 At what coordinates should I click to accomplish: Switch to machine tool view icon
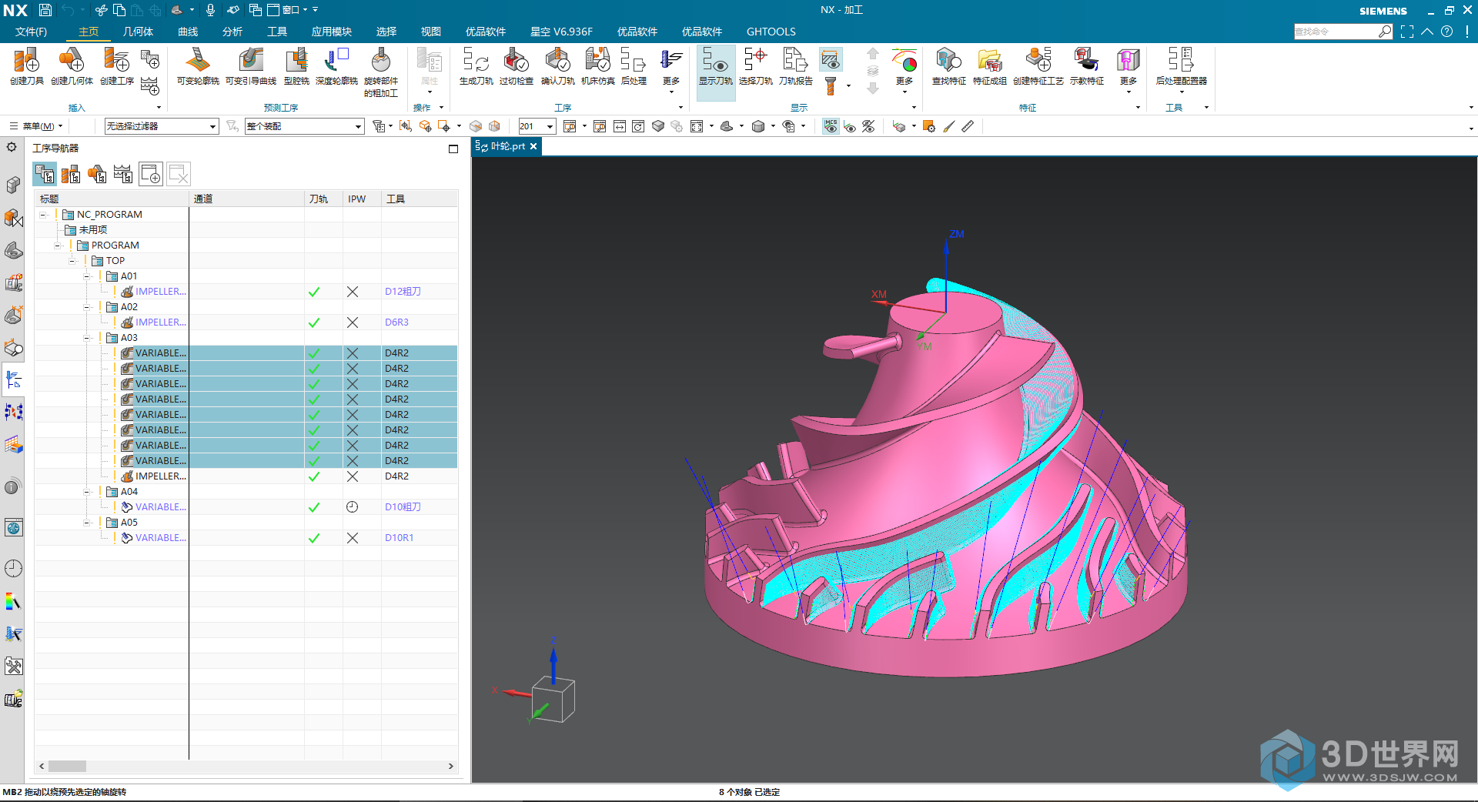[x=71, y=175]
